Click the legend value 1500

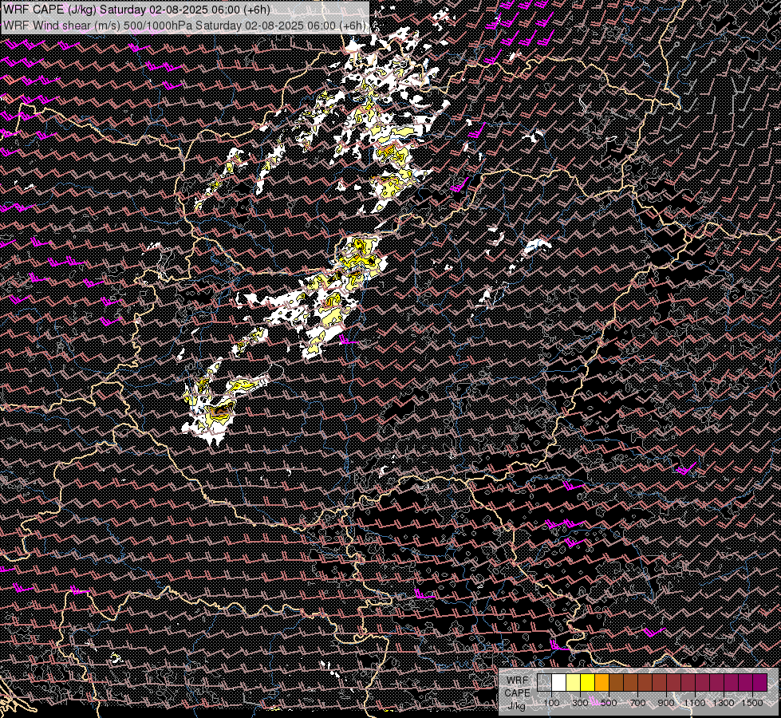[x=752, y=703]
